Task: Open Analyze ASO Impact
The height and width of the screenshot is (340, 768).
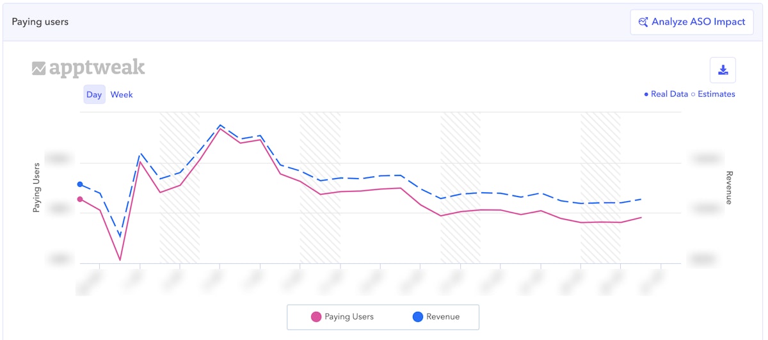Action: point(691,22)
